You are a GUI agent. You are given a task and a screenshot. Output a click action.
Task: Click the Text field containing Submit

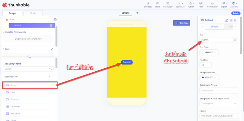pos(216,40)
